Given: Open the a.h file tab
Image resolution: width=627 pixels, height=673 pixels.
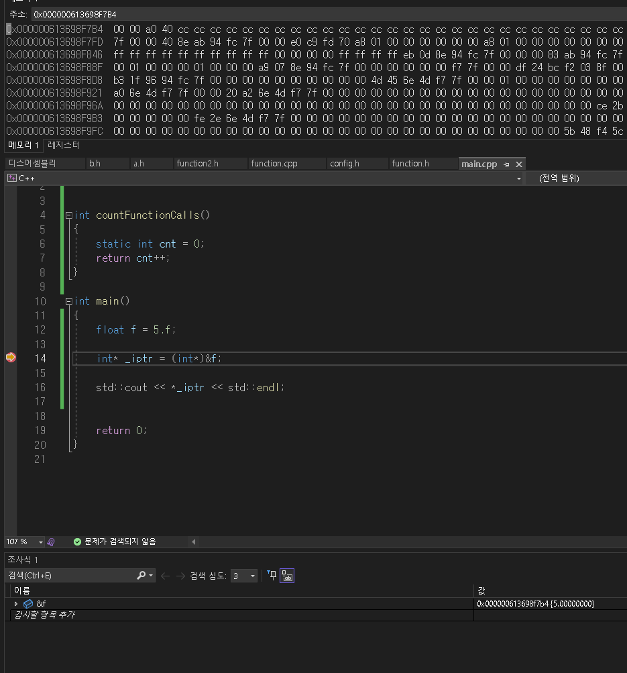Looking at the screenshot, I should coord(139,164).
